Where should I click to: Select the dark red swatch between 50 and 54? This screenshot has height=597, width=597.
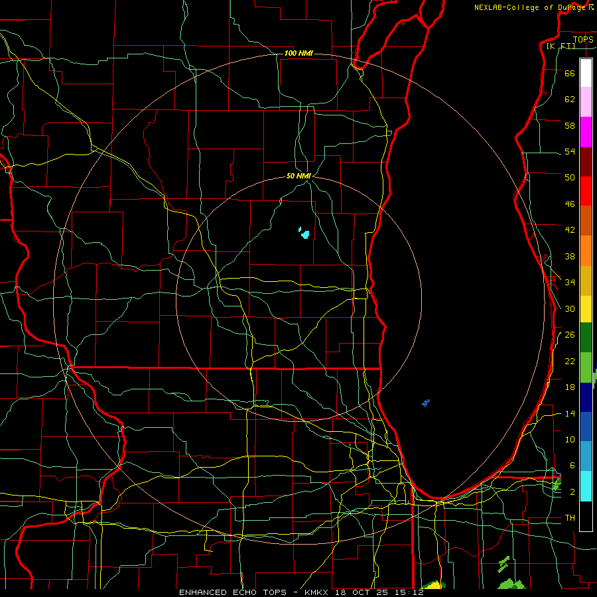click(x=586, y=162)
